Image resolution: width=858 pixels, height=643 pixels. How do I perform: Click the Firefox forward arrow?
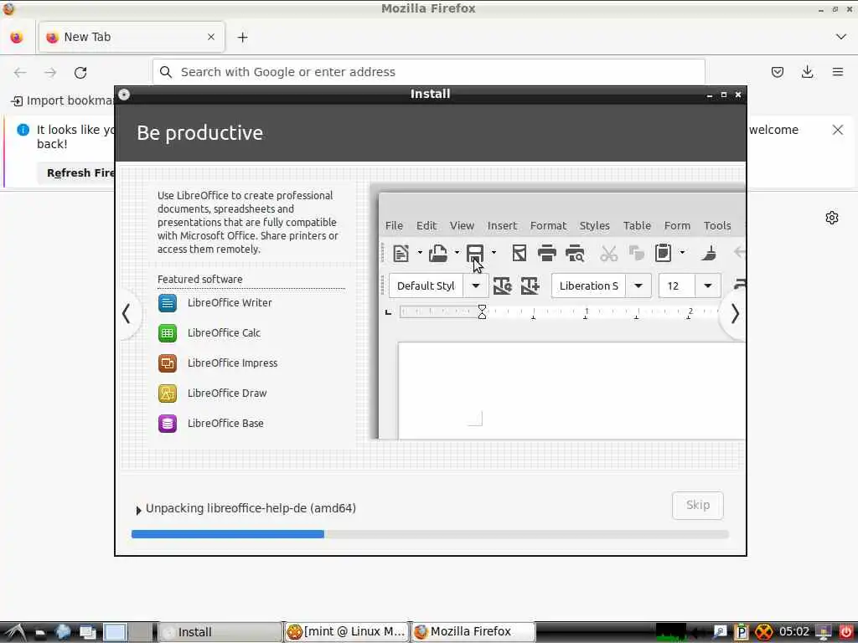(x=50, y=72)
